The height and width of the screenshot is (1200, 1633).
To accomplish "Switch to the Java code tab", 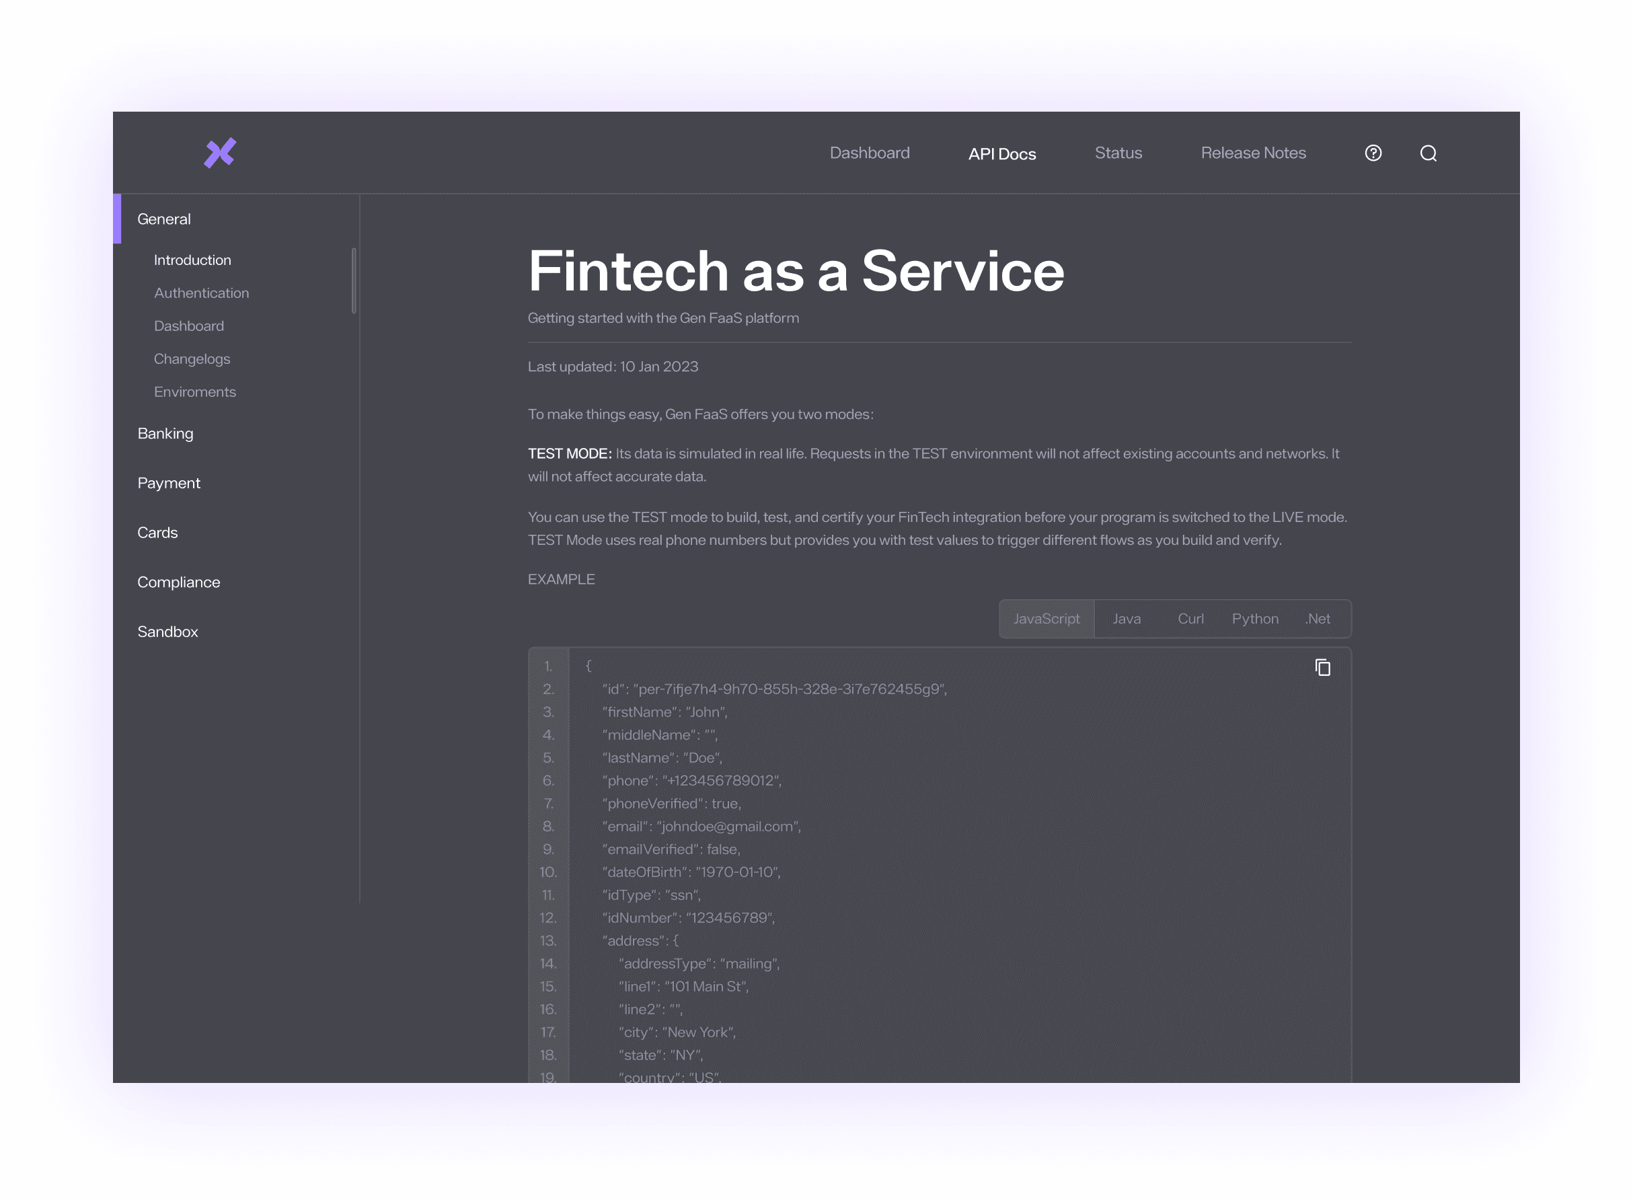I will click(x=1126, y=617).
